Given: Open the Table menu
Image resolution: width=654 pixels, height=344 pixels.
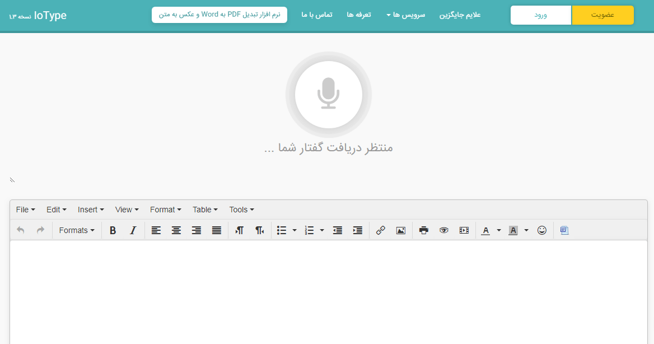Looking at the screenshot, I should click(x=205, y=209).
